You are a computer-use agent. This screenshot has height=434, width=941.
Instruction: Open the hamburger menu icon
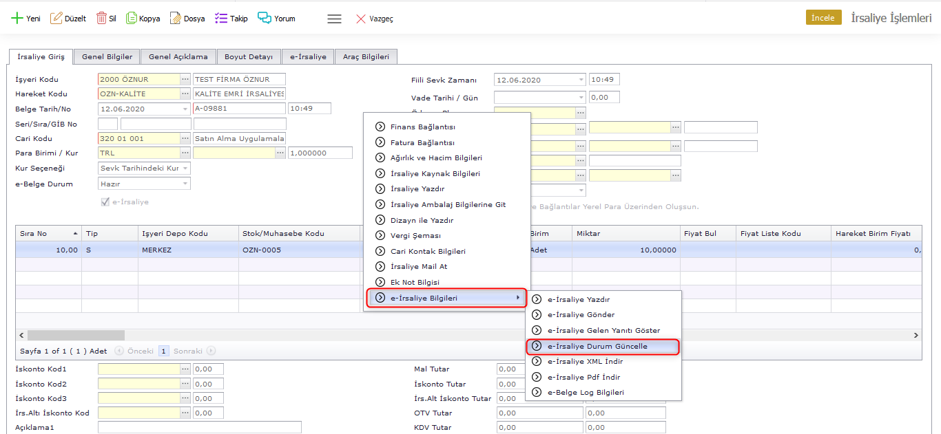click(x=334, y=19)
